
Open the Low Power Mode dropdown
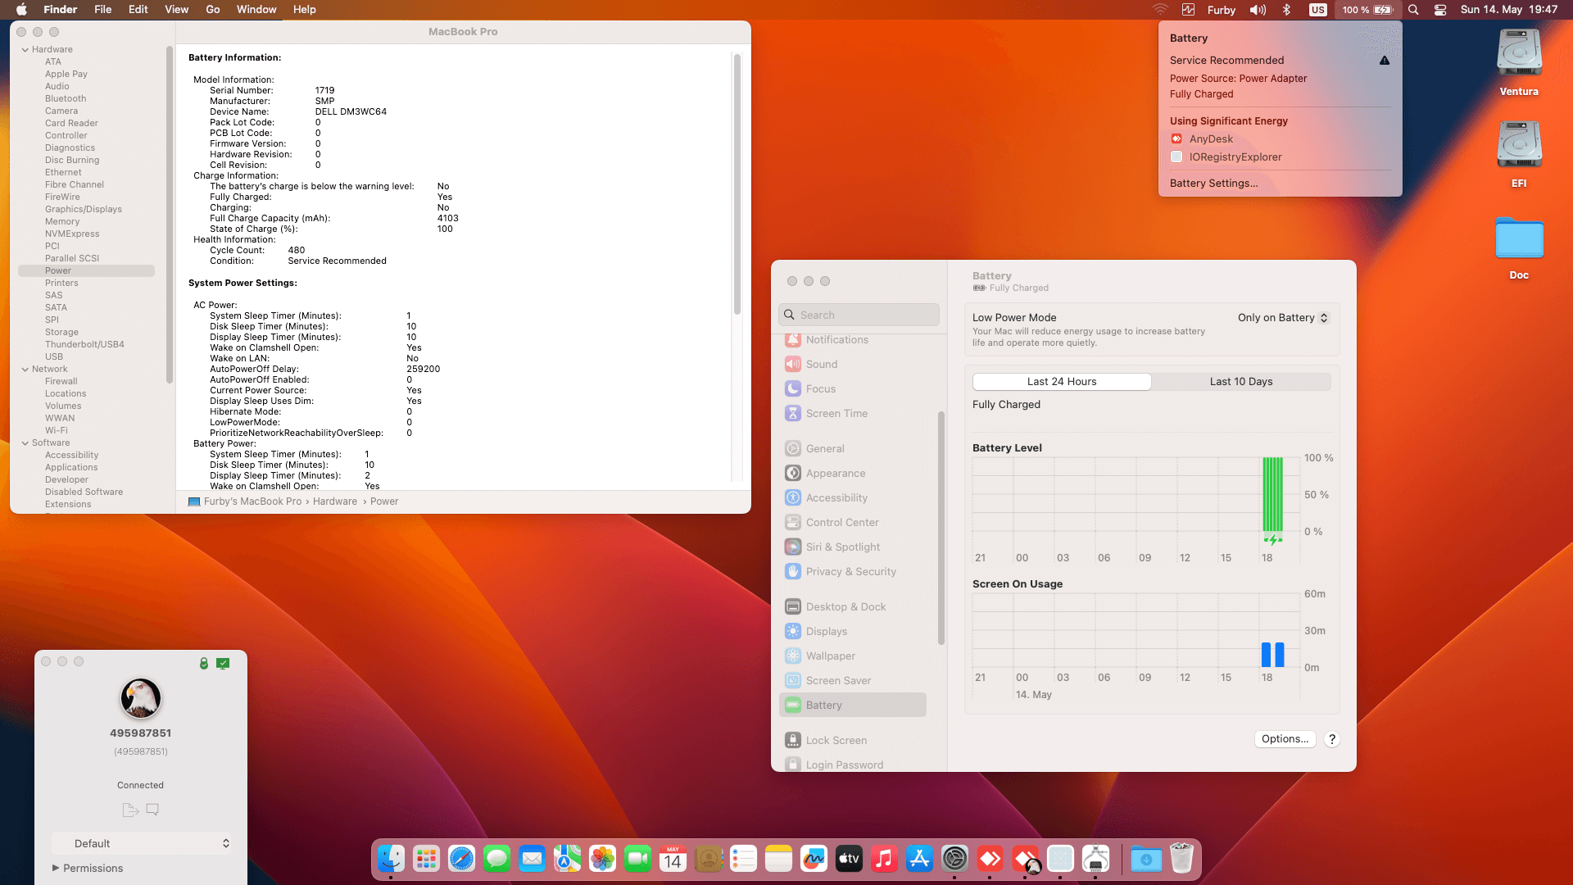point(1283,318)
